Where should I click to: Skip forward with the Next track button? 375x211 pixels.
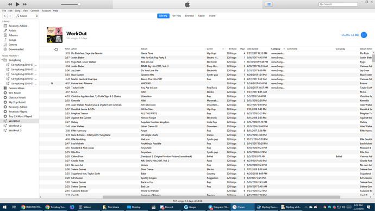tap(24, 4)
